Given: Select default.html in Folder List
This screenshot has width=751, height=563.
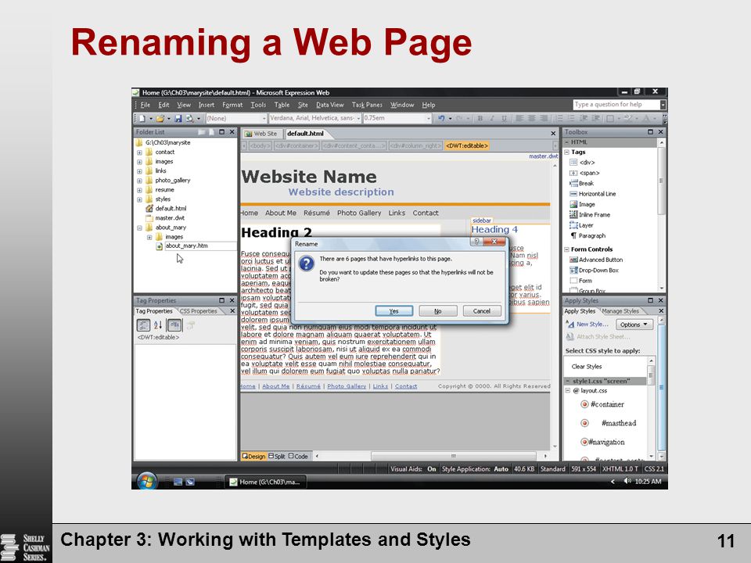Looking at the screenshot, I should coord(166,209).
